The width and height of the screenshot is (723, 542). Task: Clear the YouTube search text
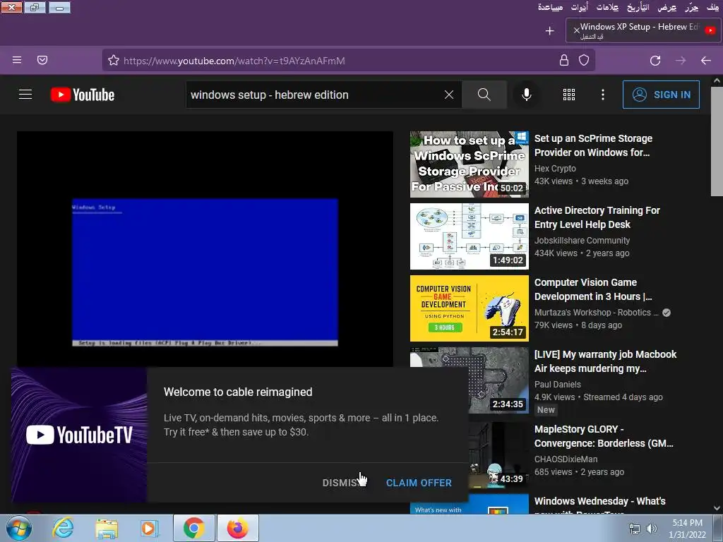(448, 95)
